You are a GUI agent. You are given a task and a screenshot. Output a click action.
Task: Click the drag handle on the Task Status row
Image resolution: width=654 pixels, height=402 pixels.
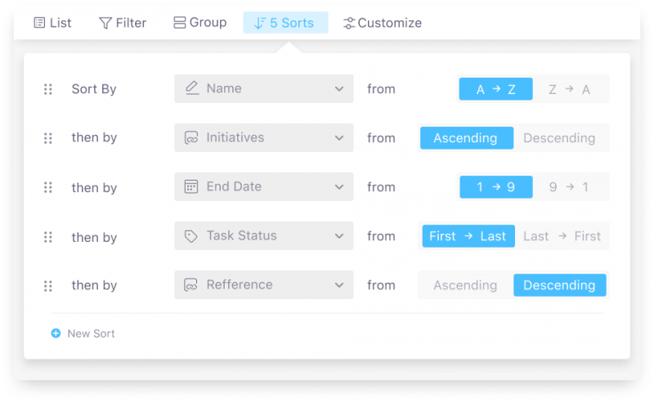(48, 237)
